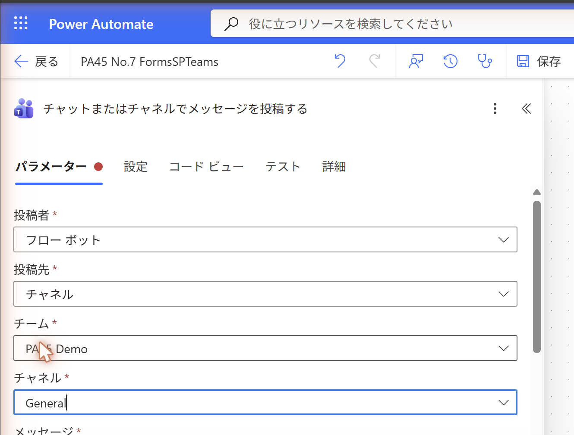Undo the last change
The width and height of the screenshot is (574, 435).
(x=340, y=62)
